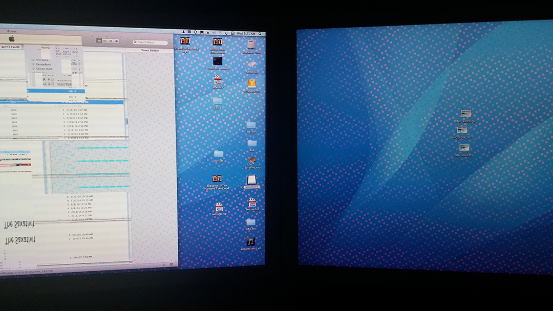Open Sequence 1-The Hartford Take mp4 file

point(217,179)
